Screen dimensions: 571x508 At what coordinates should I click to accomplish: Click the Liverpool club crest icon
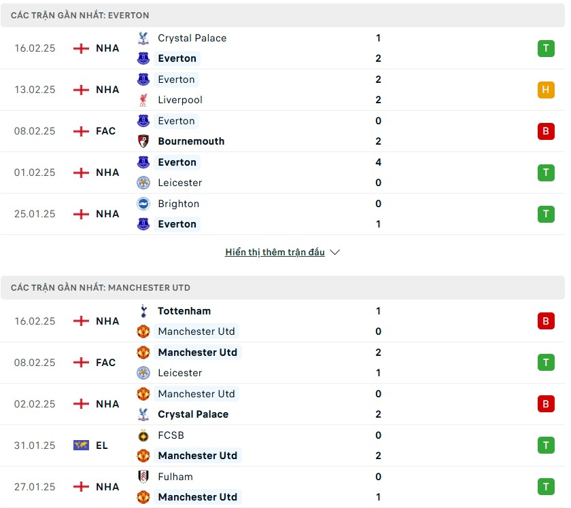[143, 100]
